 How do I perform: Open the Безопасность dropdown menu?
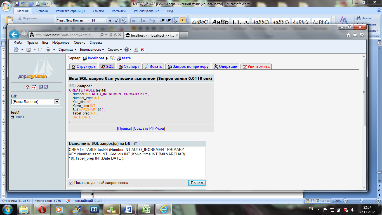pos(92,50)
